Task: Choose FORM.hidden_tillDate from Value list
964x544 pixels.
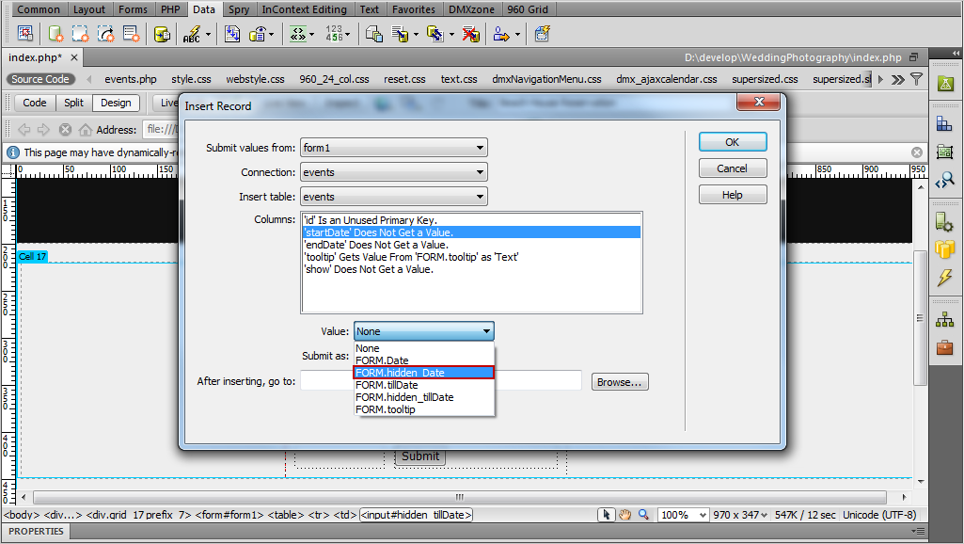Action: 423,397
